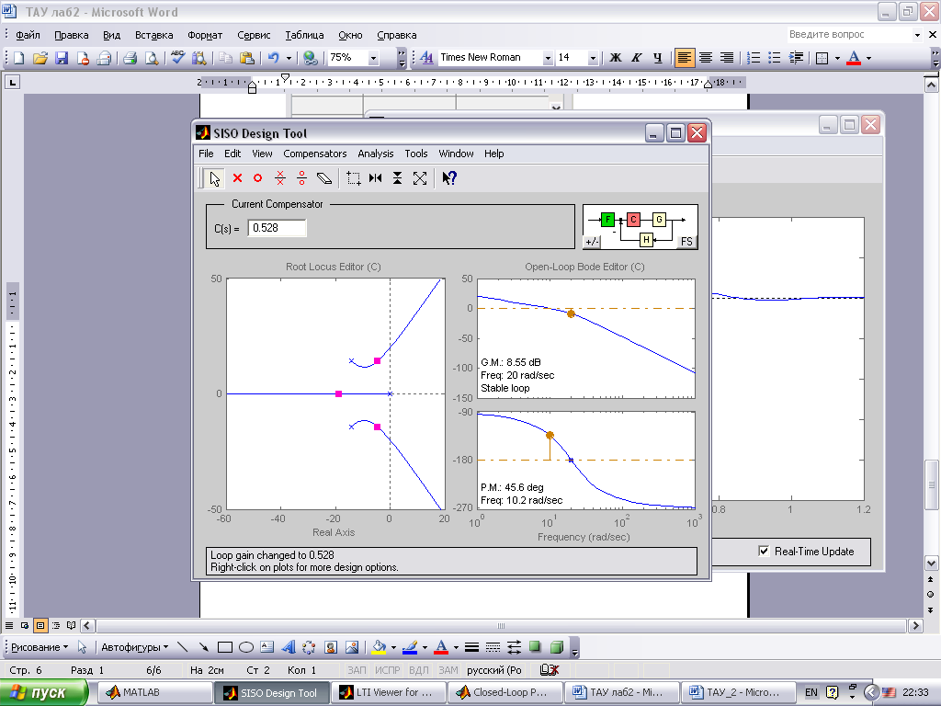This screenshot has height=706, width=941.
Task: Toggle bold Ж formatting
Action: pos(615,58)
